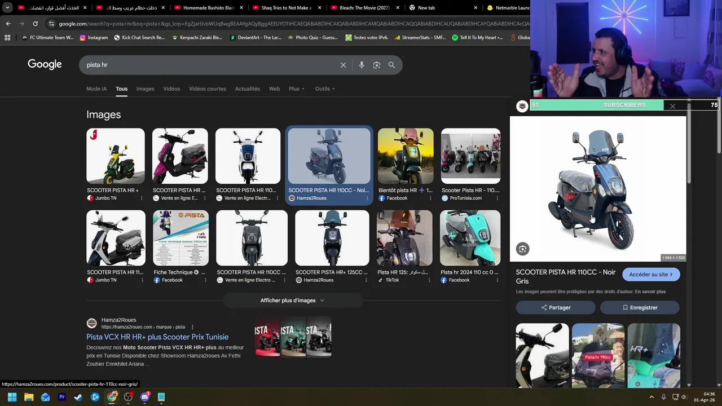Open File Explorer from the taskbar

click(x=29, y=397)
